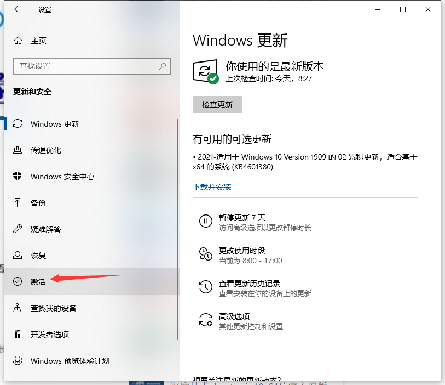Click the checkmark icon for 激活
The height and width of the screenshot is (385, 445).
pyautogui.click(x=19, y=281)
